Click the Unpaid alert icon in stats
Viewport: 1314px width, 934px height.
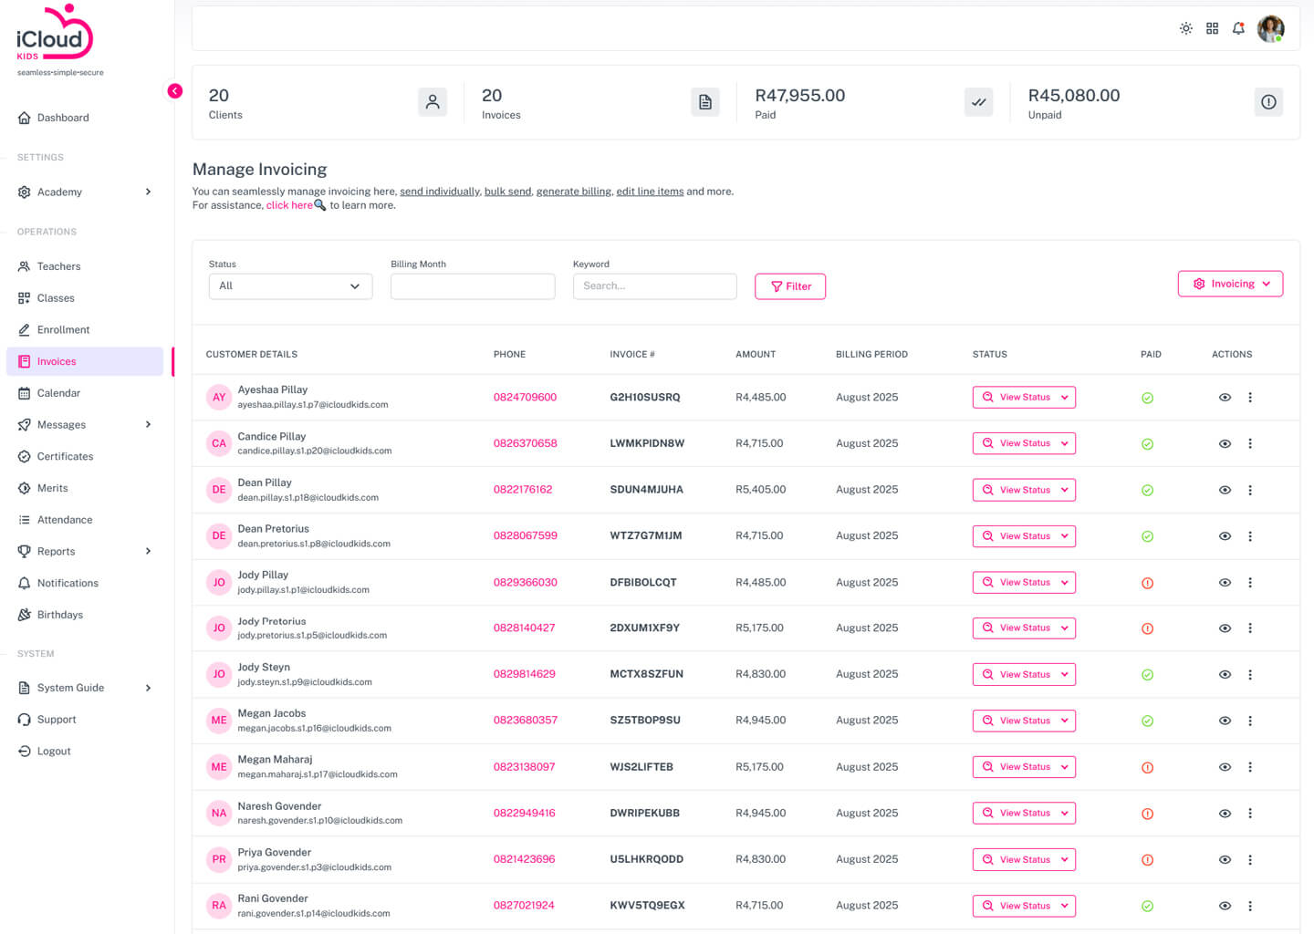(1268, 102)
